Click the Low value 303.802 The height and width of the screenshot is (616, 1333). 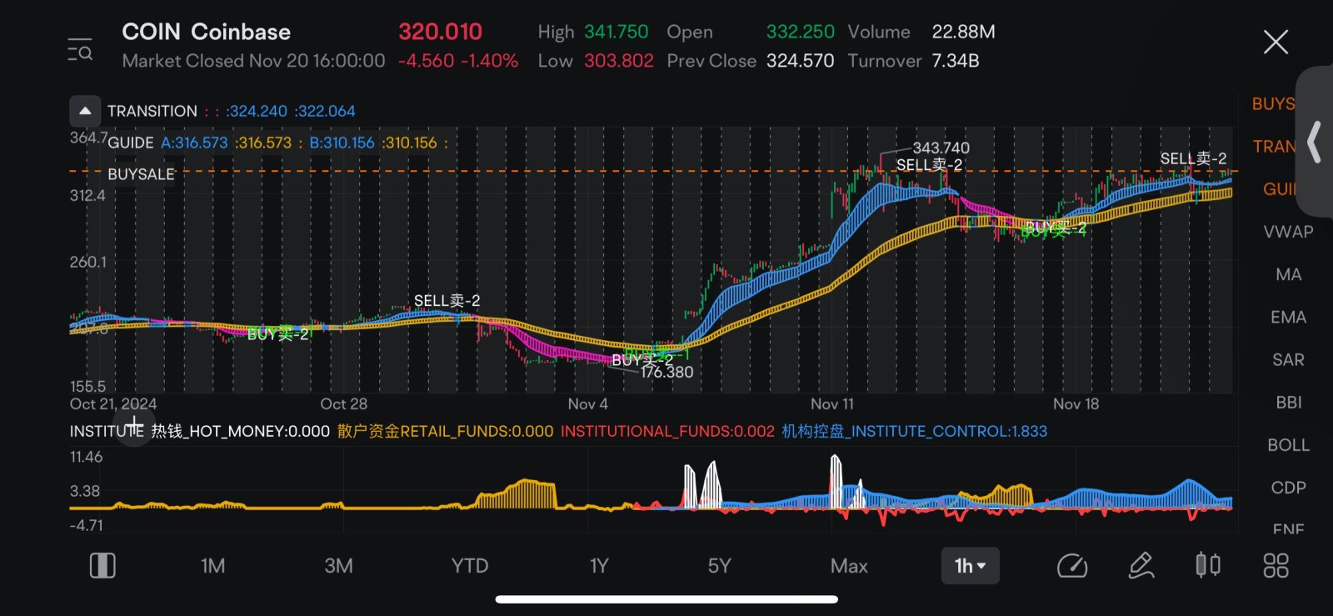tap(619, 61)
